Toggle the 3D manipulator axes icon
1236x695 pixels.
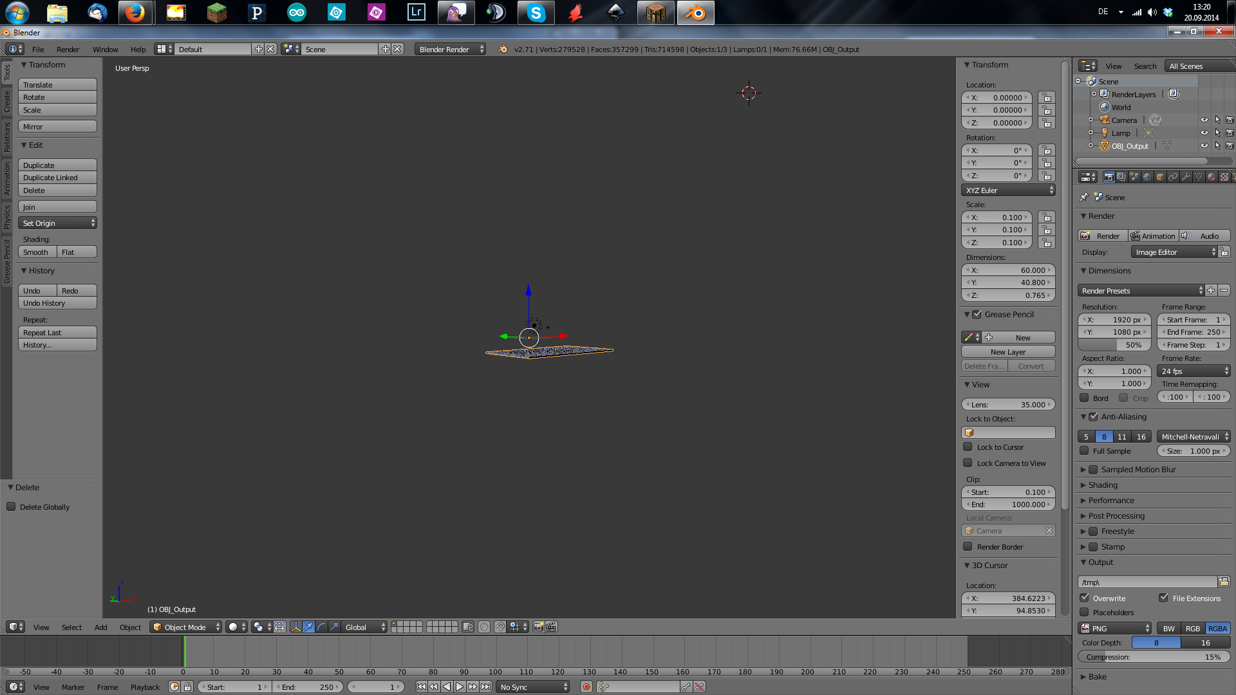point(295,627)
